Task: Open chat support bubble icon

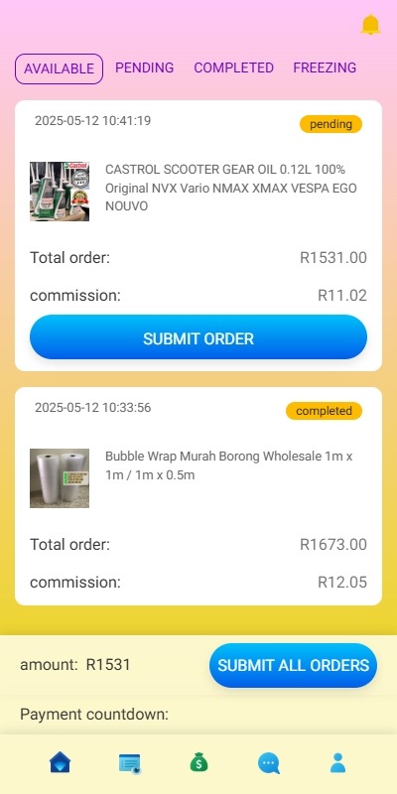Action: [268, 763]
